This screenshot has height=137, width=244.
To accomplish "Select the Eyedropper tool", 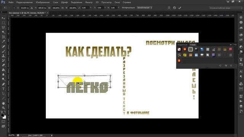I will coord(3,41).
